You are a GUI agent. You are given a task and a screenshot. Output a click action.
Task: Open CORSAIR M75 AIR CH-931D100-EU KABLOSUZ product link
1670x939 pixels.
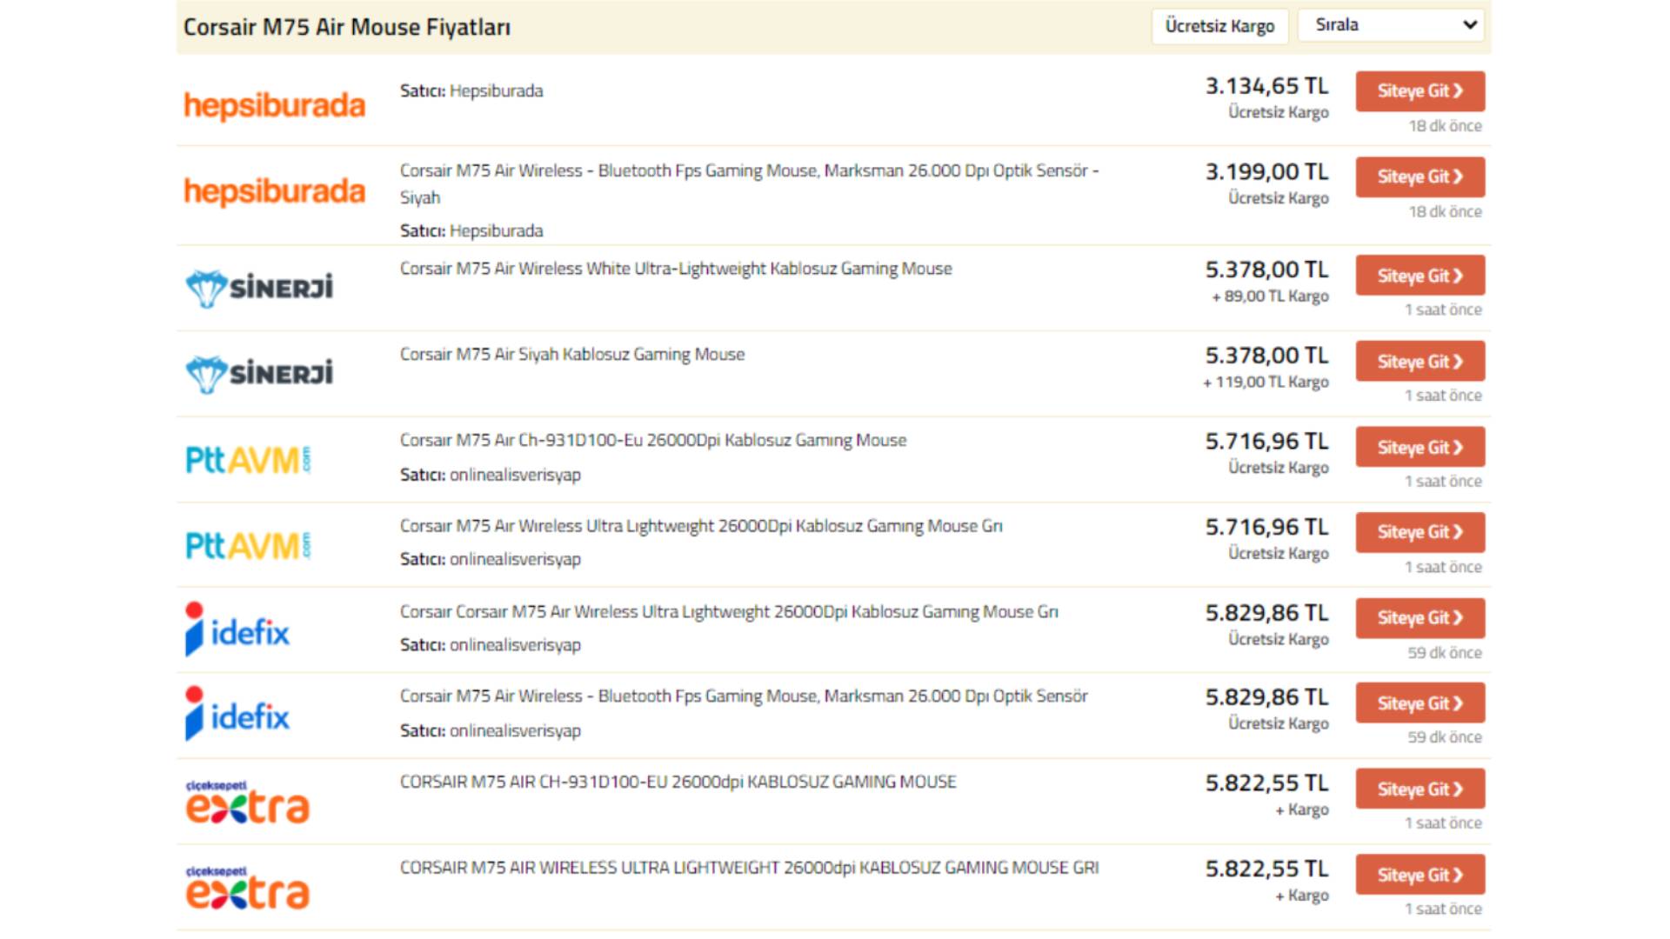[x=678, y=782]
